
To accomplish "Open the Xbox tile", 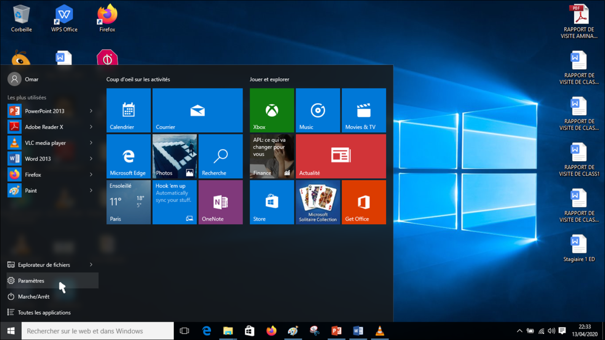I will click(x=272, y=110).
